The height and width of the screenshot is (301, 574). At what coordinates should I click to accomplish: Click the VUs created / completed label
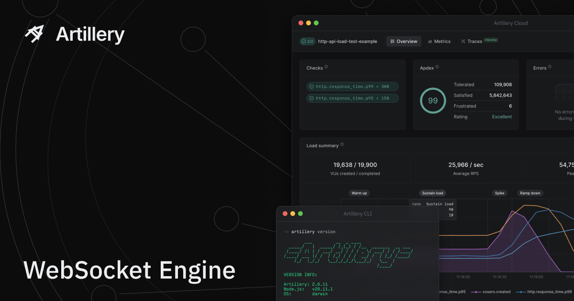355,173
